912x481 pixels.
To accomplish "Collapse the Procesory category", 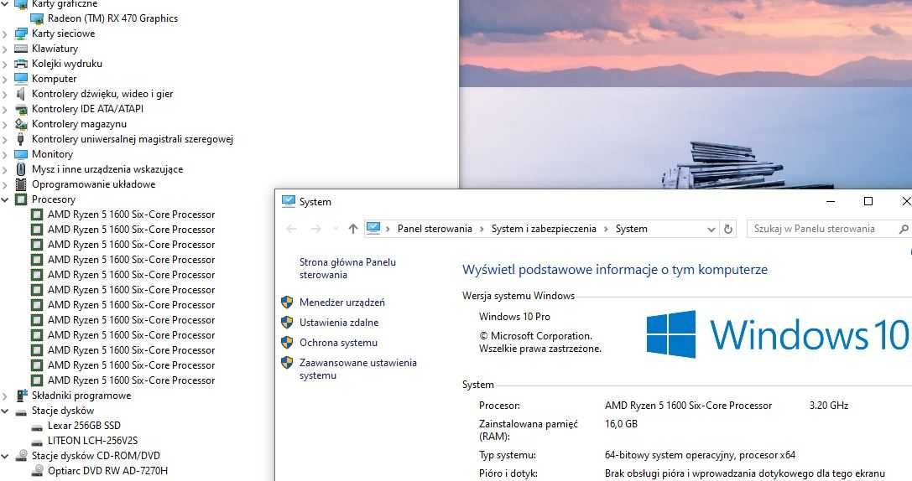I will point(5,199).
